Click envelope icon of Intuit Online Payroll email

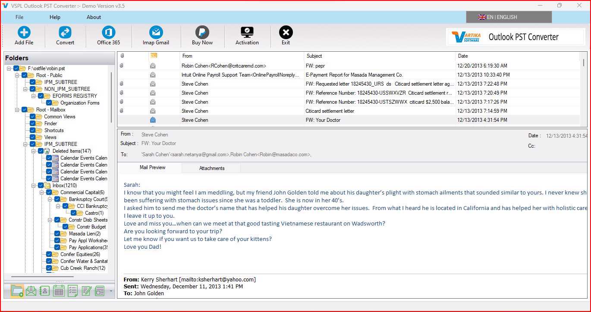[x=153, y=75]
